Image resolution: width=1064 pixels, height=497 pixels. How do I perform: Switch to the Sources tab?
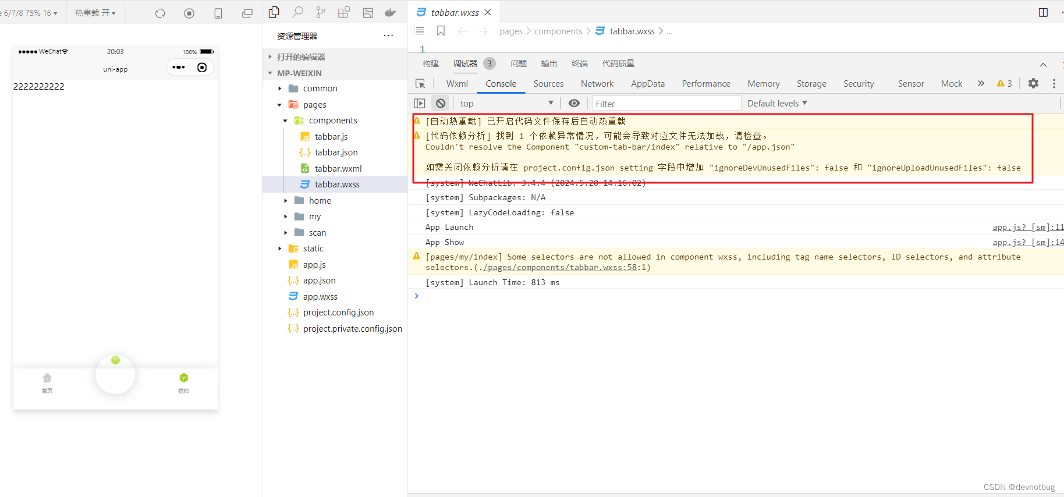(548, 84)
